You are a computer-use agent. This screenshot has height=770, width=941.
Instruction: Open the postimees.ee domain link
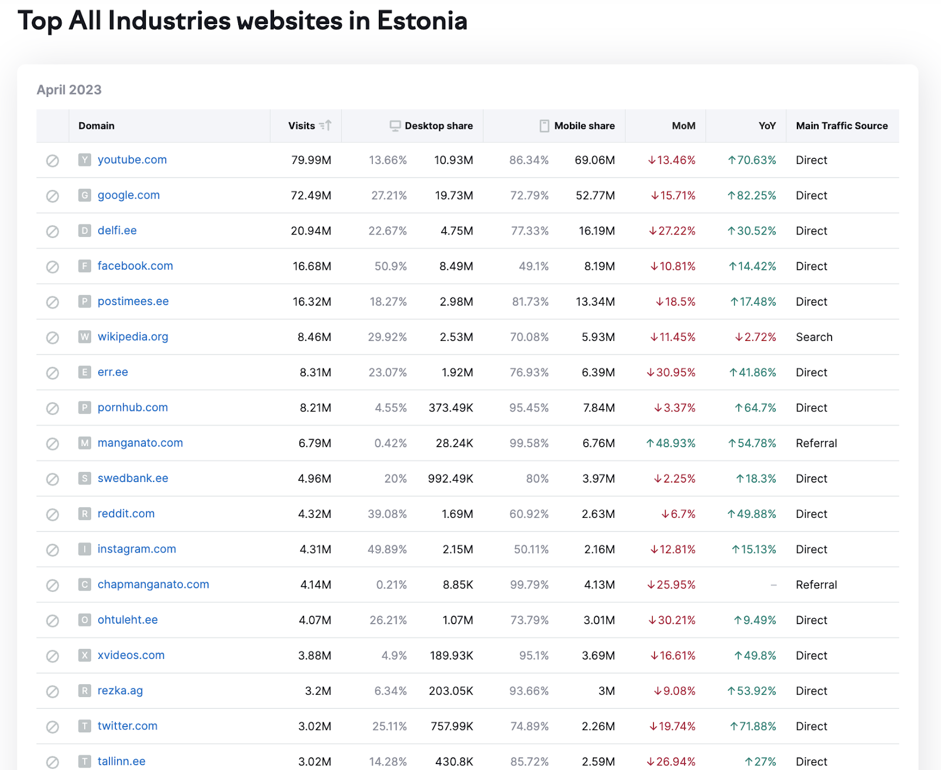tap(133, 302)
